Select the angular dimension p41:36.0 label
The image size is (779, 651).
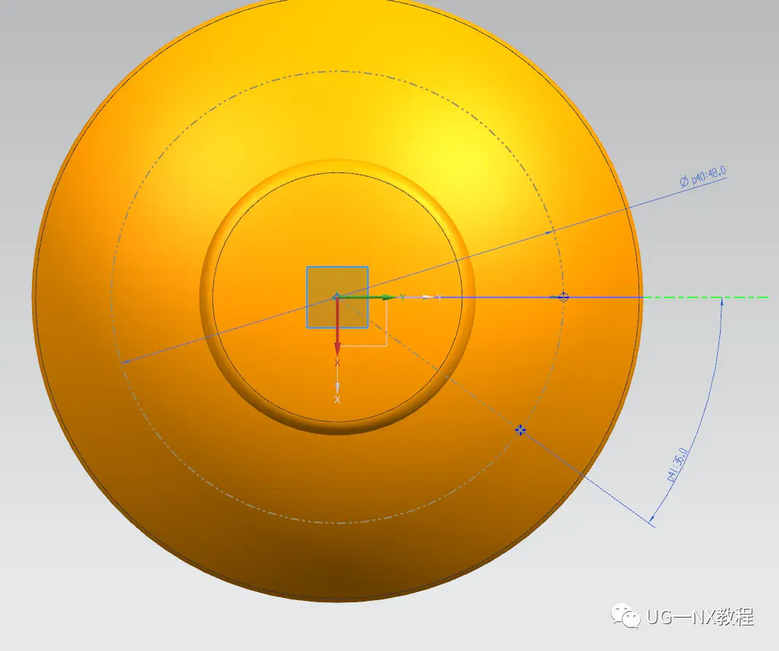point(678,465)
